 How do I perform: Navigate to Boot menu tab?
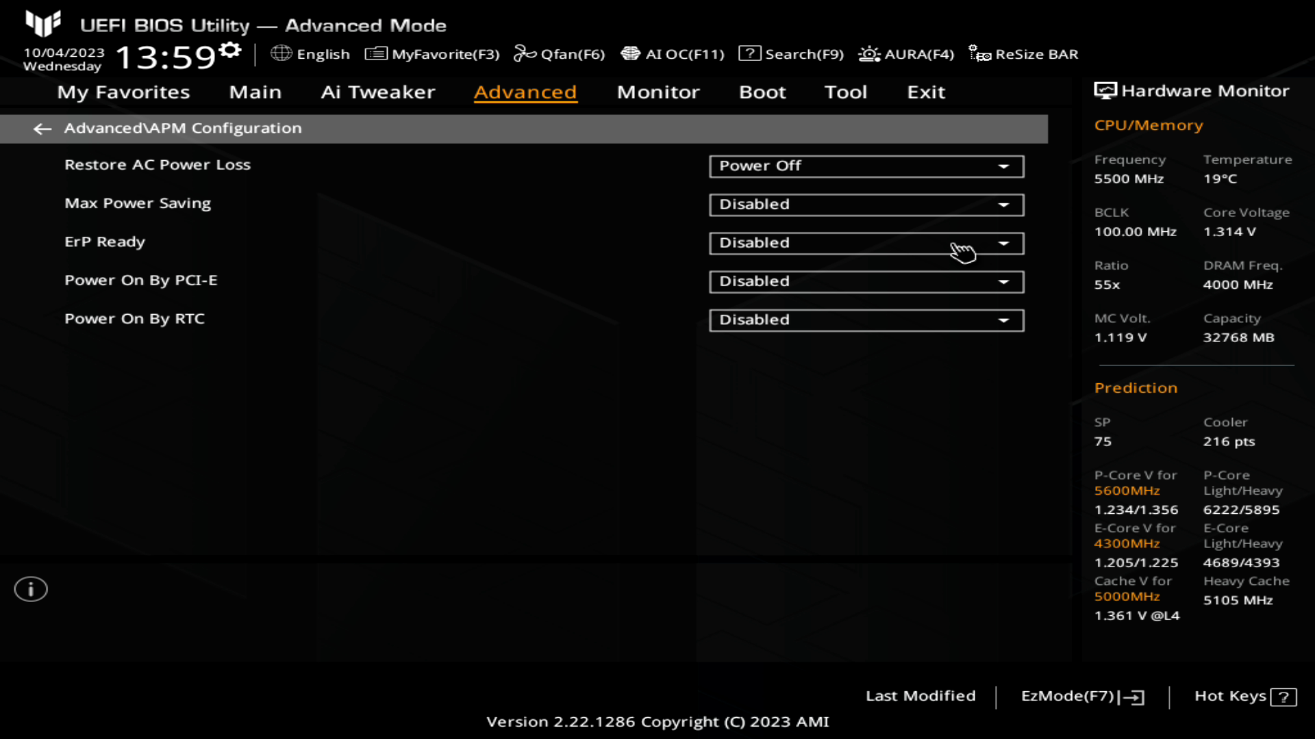[x=762, y=91]
